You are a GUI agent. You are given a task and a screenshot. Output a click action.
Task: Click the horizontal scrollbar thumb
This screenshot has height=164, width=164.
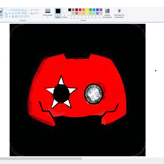[41, 159]
